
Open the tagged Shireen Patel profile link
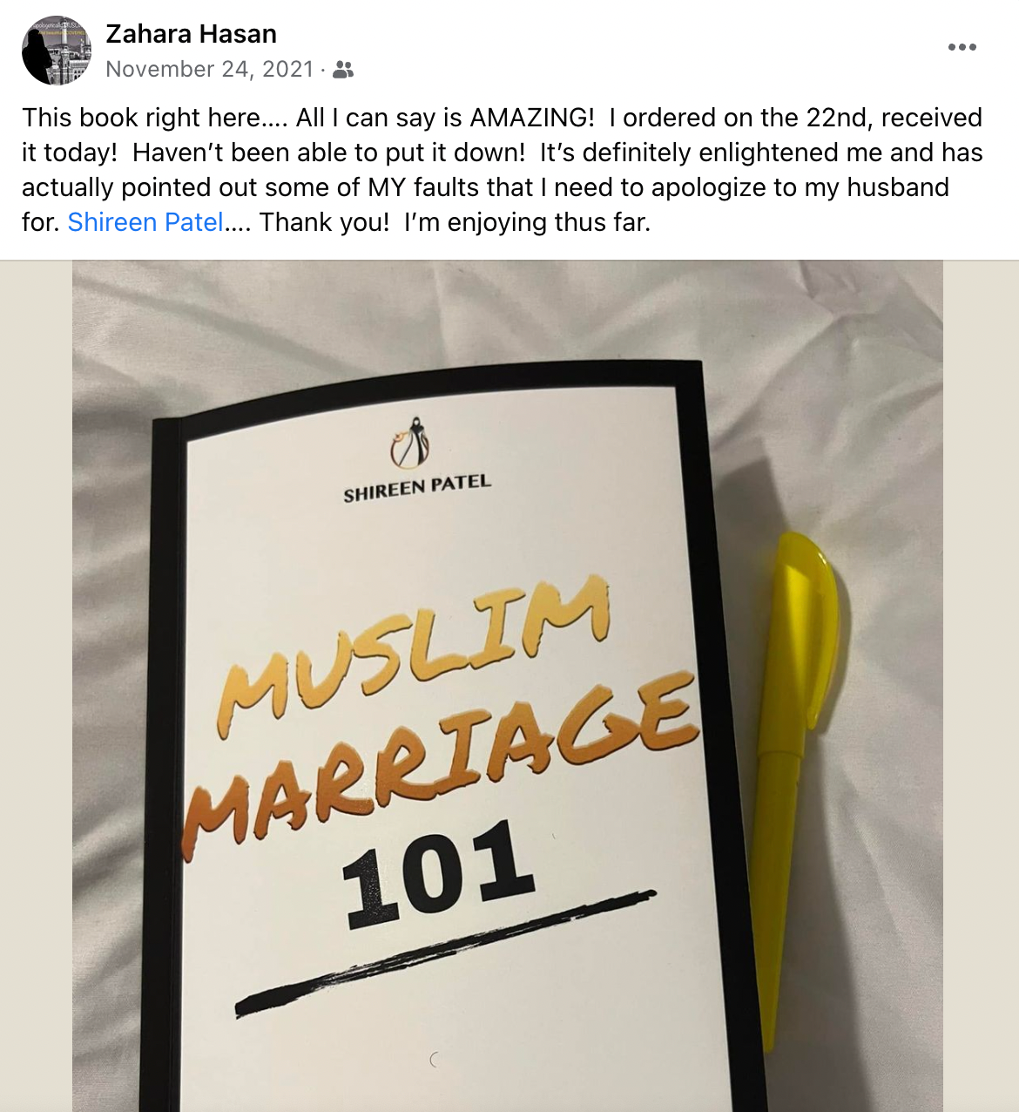(145, 222)
